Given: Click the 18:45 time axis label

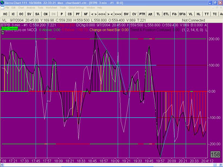Looking at the screenshot, I should tap(92, 161).
